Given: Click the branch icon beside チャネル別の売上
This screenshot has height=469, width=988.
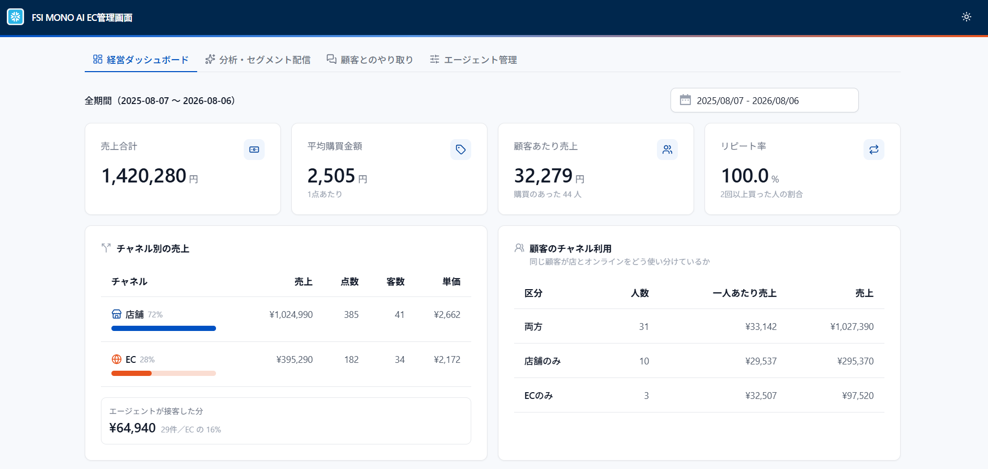Looking at the screenshot, I should 106,248.
